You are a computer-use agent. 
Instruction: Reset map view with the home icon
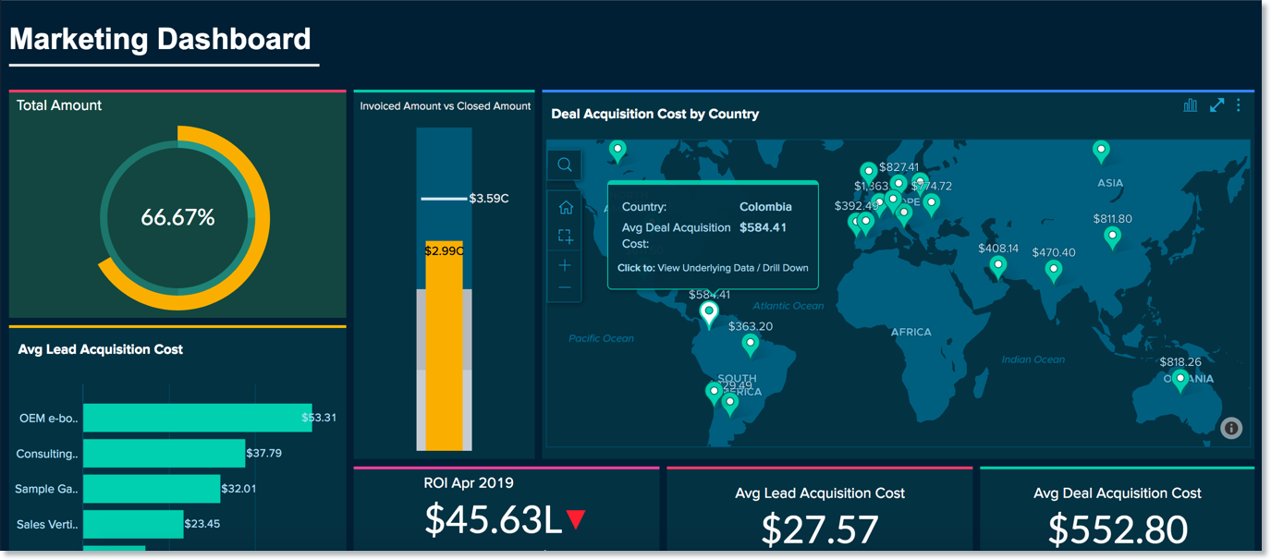point(564,206)
